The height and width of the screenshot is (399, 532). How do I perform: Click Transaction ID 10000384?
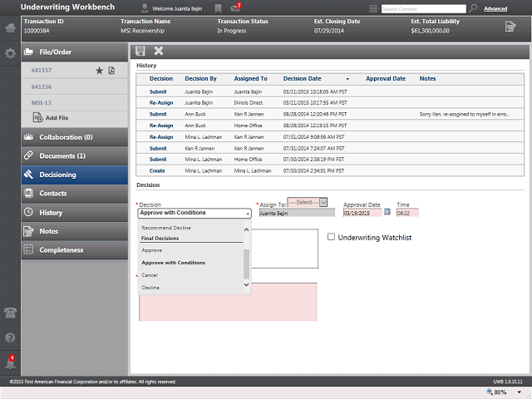(37, 31)
